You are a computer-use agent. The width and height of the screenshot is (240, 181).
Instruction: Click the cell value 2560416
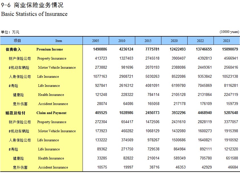[231, 68]
